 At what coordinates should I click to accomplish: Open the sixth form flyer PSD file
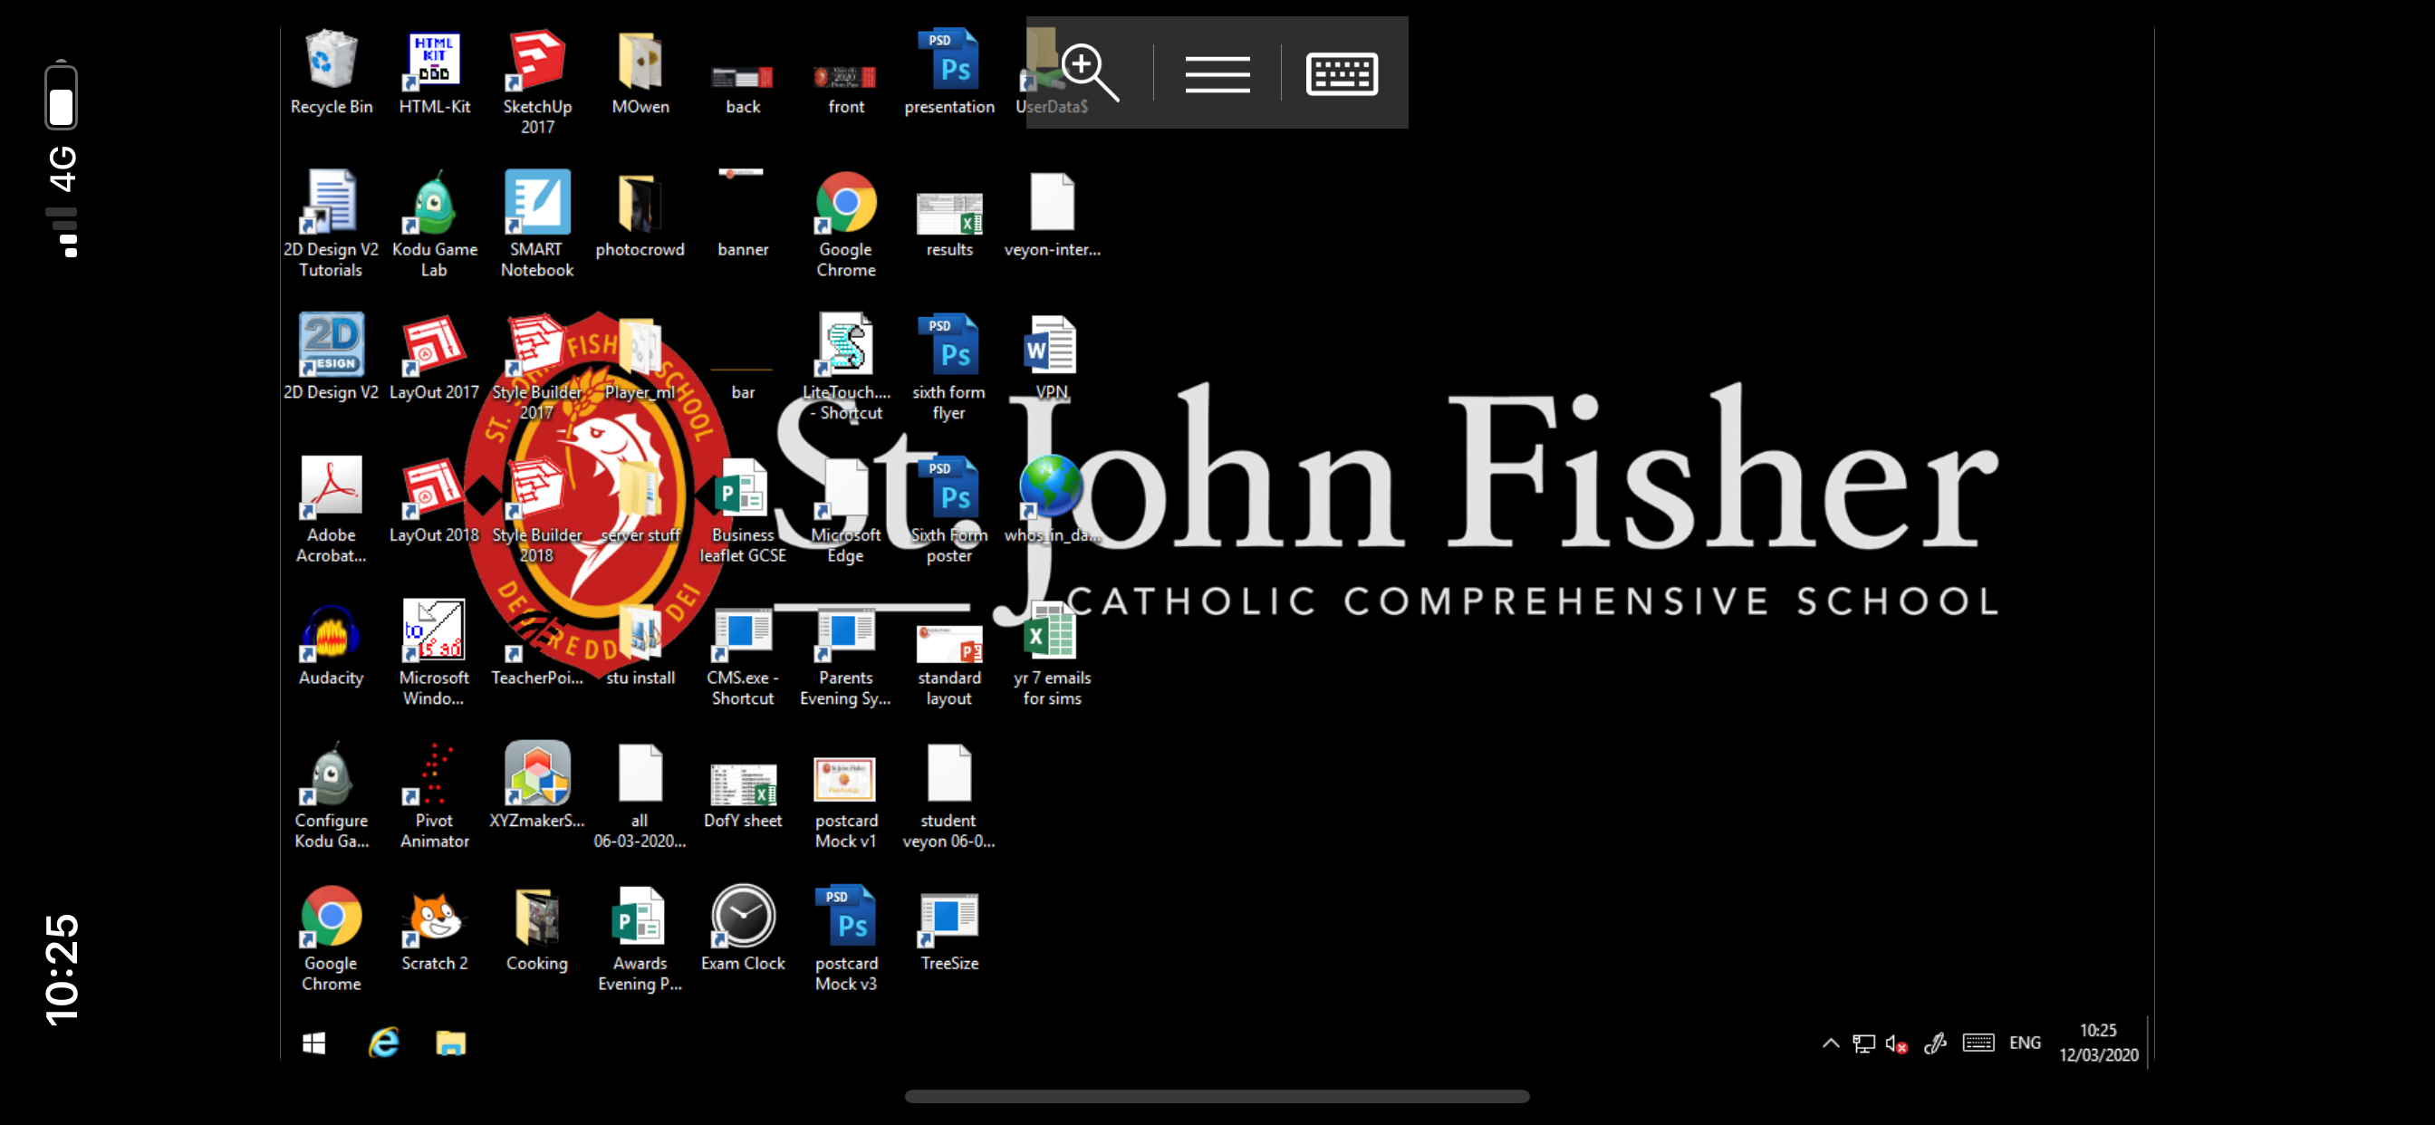pyautogui.click(x=949, y=347)
